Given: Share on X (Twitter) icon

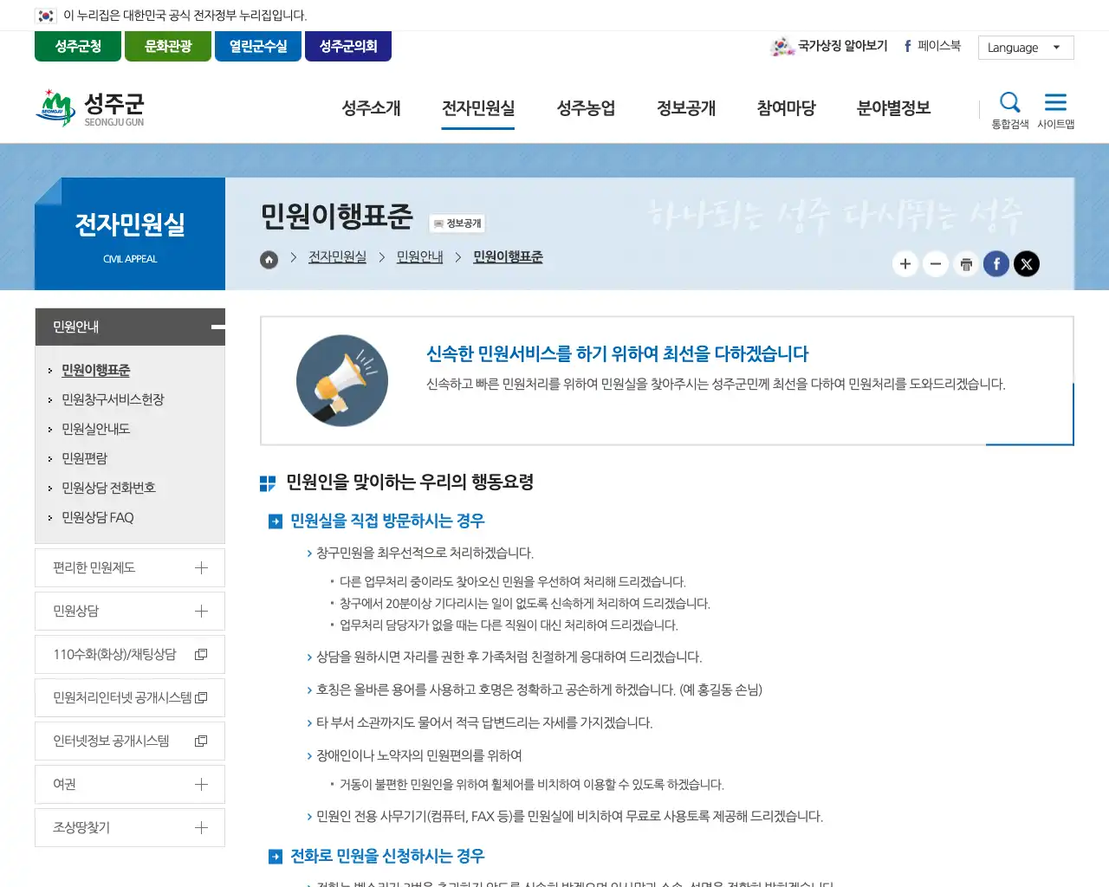Looking at the screenshot, I should coord(1027,264).
